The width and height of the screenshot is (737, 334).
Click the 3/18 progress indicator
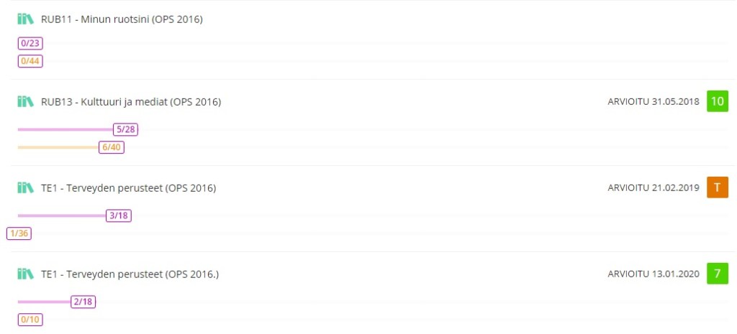119,215
